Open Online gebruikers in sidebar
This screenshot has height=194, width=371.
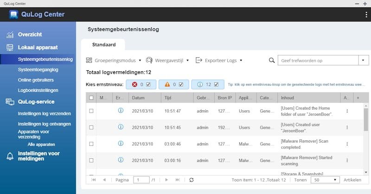[36, 80]
